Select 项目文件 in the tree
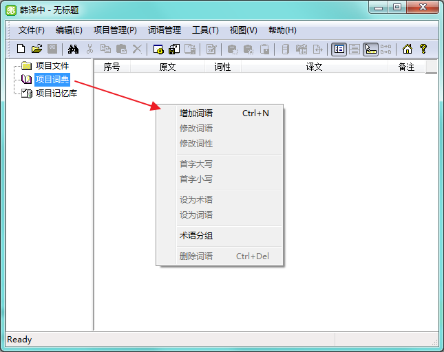The image size is (444, 352). [x=52, y=66]
